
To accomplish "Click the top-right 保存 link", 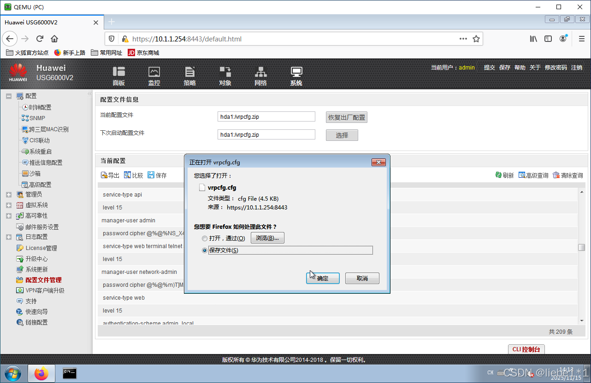I will pos(505,68).
